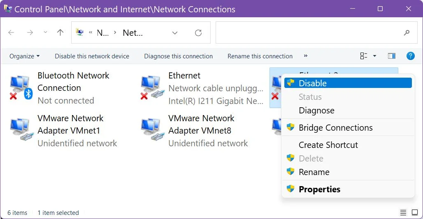Click Rename this connection
423x219 pixels.
260,56
